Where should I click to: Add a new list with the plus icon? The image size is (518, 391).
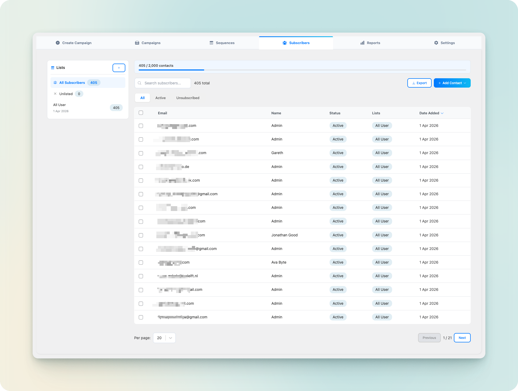(x=119, y=68)
